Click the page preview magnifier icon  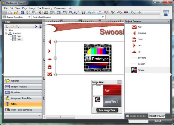100,13
